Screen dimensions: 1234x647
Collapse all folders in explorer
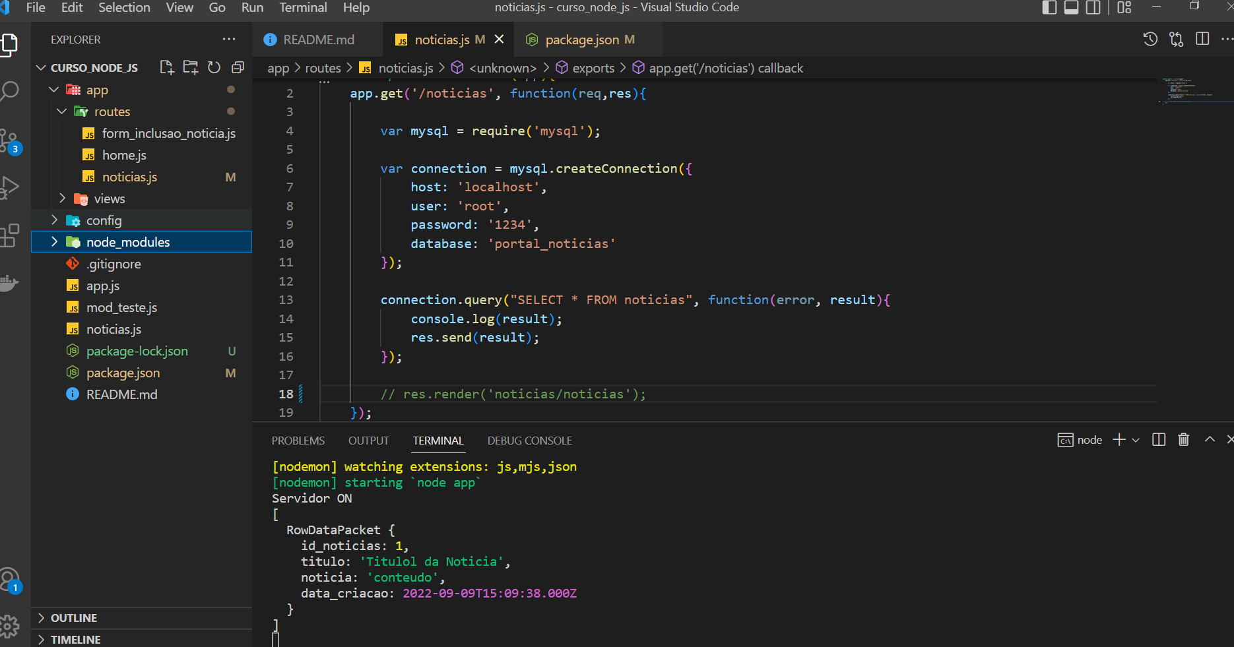point(238,67)
